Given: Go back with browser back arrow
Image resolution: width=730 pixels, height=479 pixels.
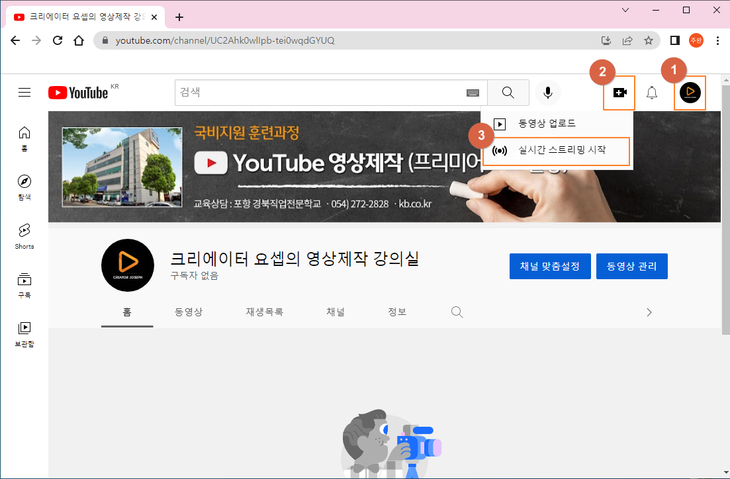Looking at the screenshot, I should pos(15,40).
